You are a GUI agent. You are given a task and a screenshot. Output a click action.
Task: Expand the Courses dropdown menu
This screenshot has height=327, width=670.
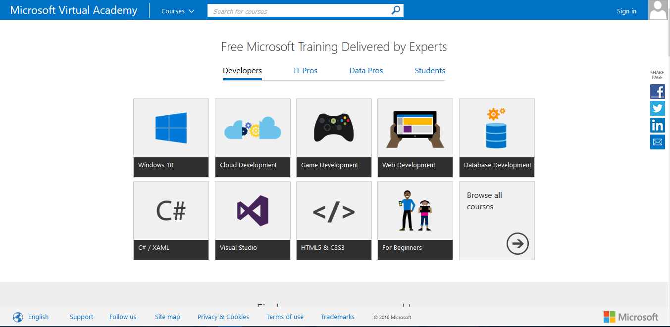(x=177, y=10)
